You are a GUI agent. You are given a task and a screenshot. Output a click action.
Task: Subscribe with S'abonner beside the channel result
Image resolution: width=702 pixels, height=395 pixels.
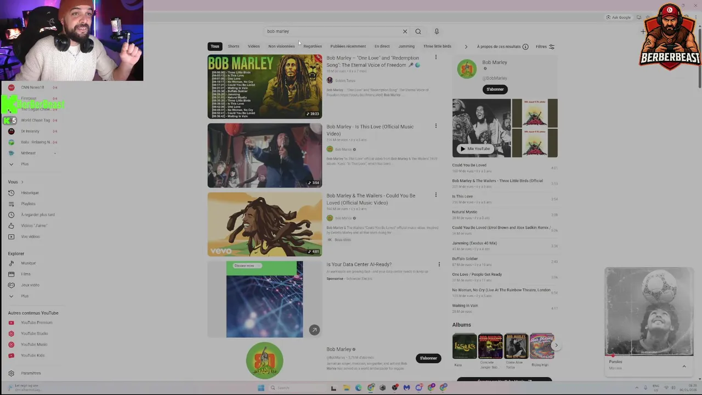(x=428, y=358)
